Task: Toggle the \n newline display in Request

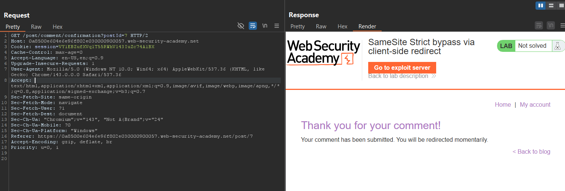Action: pyautogui.click(x=265, y=26)
